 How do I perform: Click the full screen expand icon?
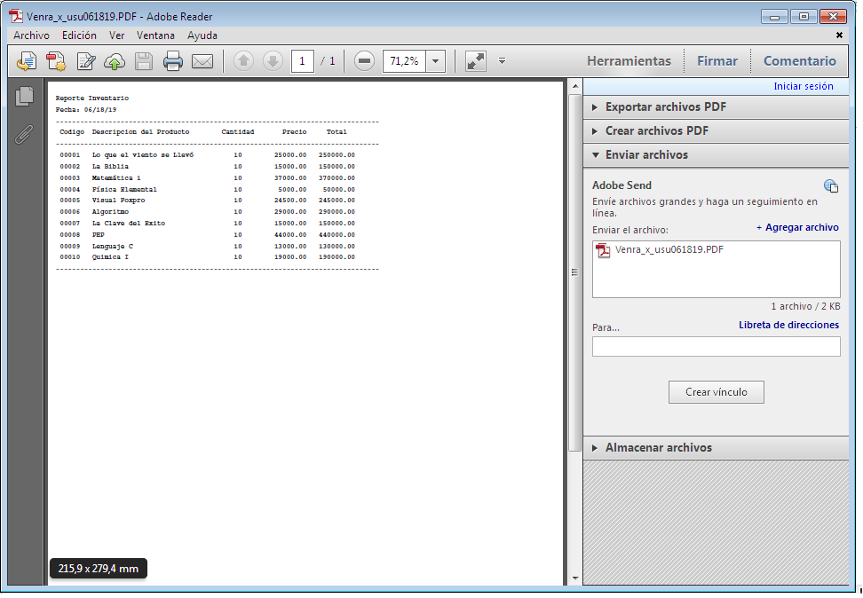tap(476, 61)
